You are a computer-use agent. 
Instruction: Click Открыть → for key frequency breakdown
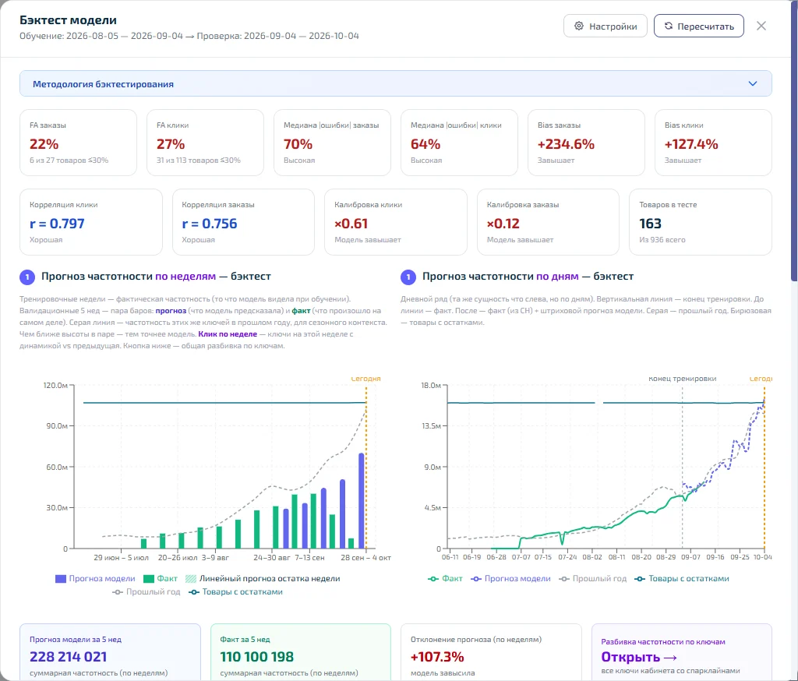639,657
